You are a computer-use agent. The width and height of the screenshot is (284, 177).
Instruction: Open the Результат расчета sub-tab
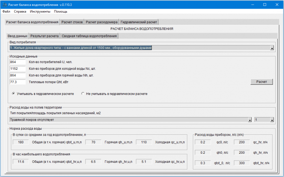pyautogui.click(x=44, y=36)
